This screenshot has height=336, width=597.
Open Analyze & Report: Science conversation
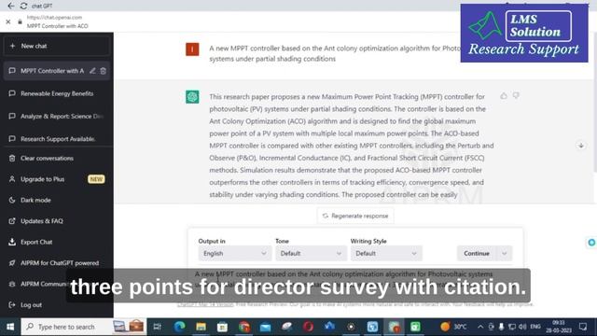(57, 116)
